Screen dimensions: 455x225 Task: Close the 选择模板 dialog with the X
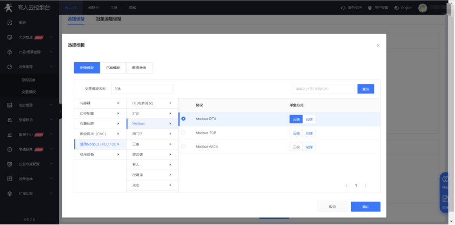pos(378,45)
